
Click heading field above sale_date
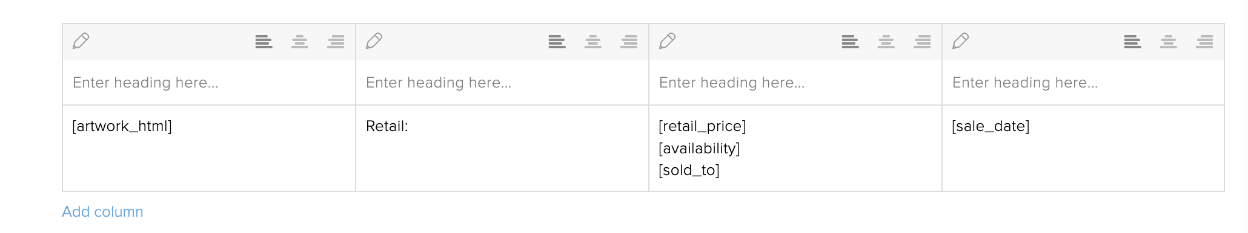[x=1083, y=83]
